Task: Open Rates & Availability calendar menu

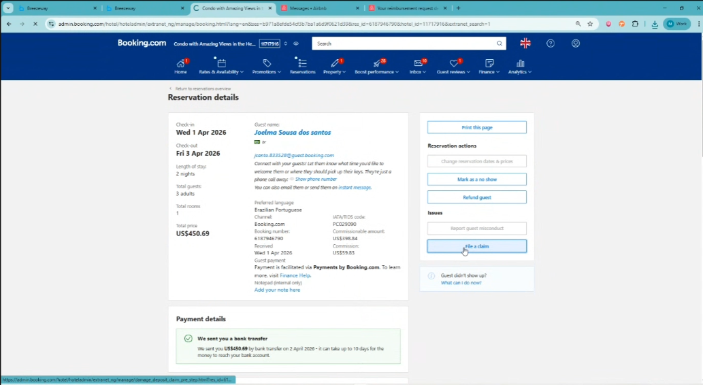Action: point(221,66)
